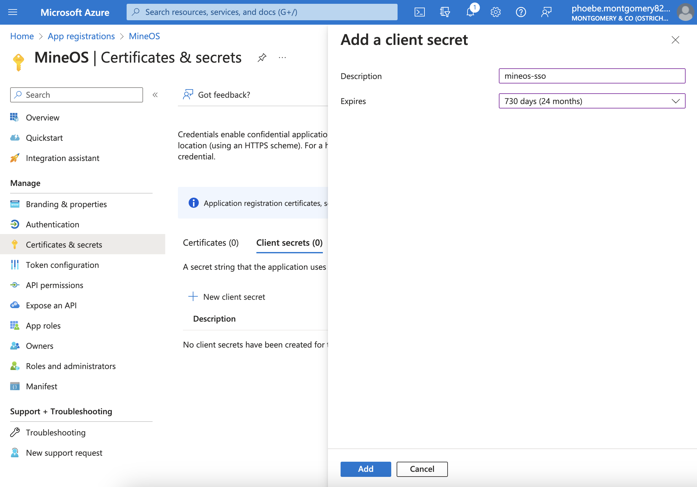Select the Client secrets (0) tab

(289, 243)
